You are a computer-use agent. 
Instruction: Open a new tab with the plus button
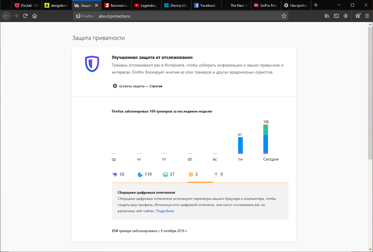316,5
